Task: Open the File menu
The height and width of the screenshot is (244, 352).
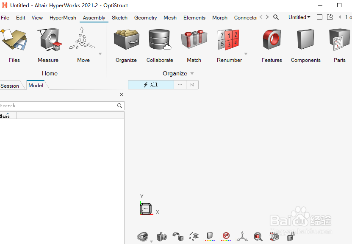Action: click(x=5, y=18)
